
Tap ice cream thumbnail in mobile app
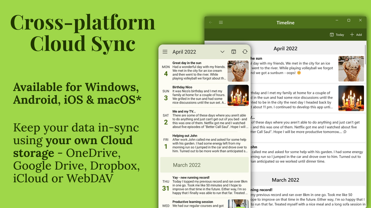click(x=238, y=71)
